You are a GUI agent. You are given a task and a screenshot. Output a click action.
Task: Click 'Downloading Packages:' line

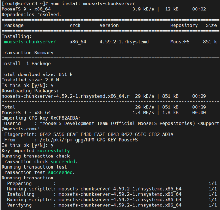pyautogui.click(x=30, y=91)
